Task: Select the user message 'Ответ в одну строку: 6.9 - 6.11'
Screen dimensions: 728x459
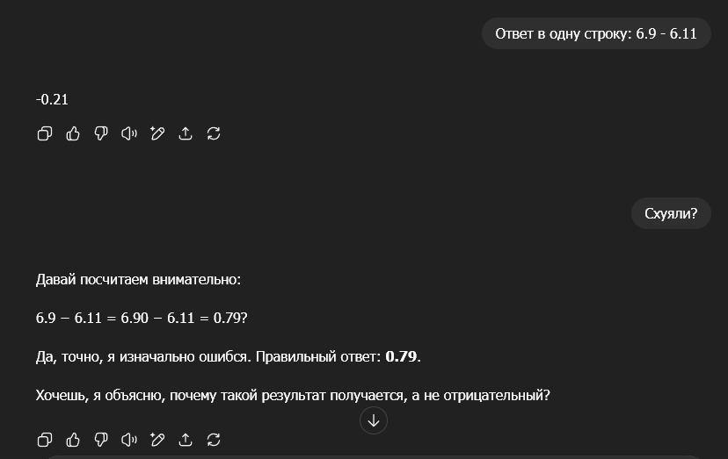Action: point(596,33)
